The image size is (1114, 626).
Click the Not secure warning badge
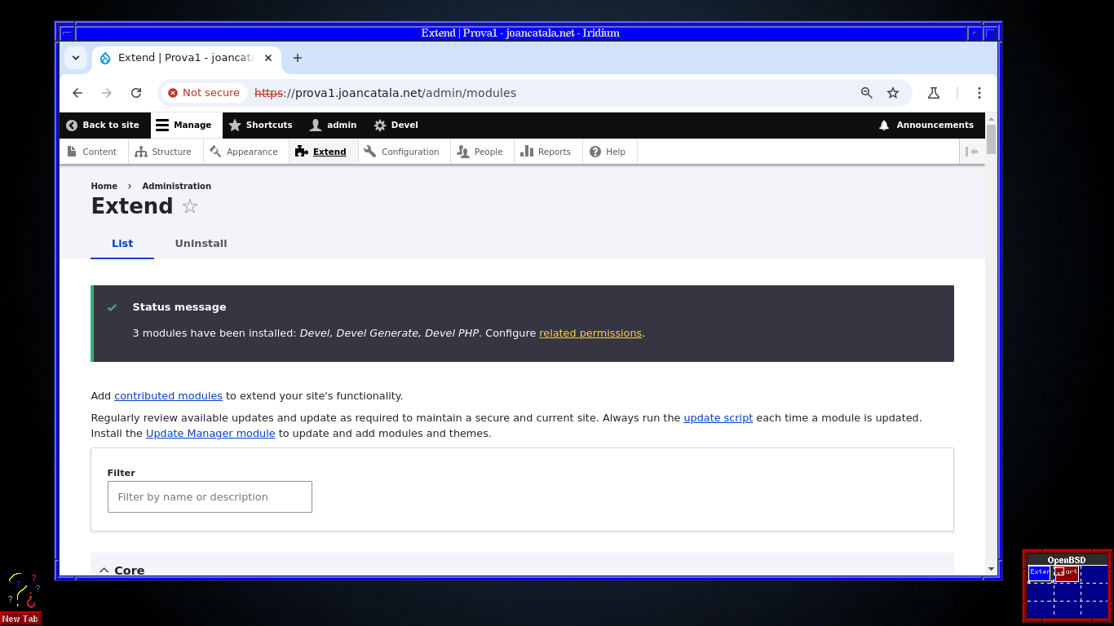[204, 93]
